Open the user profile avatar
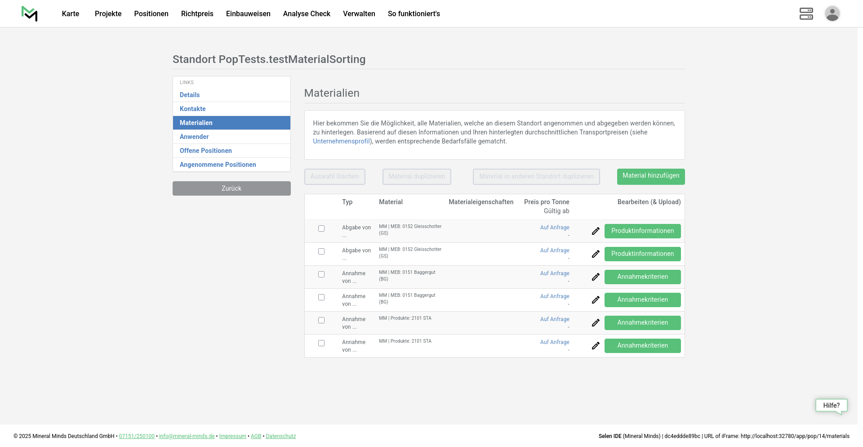This screenshot has height=447, width=863. click(832, 13)
